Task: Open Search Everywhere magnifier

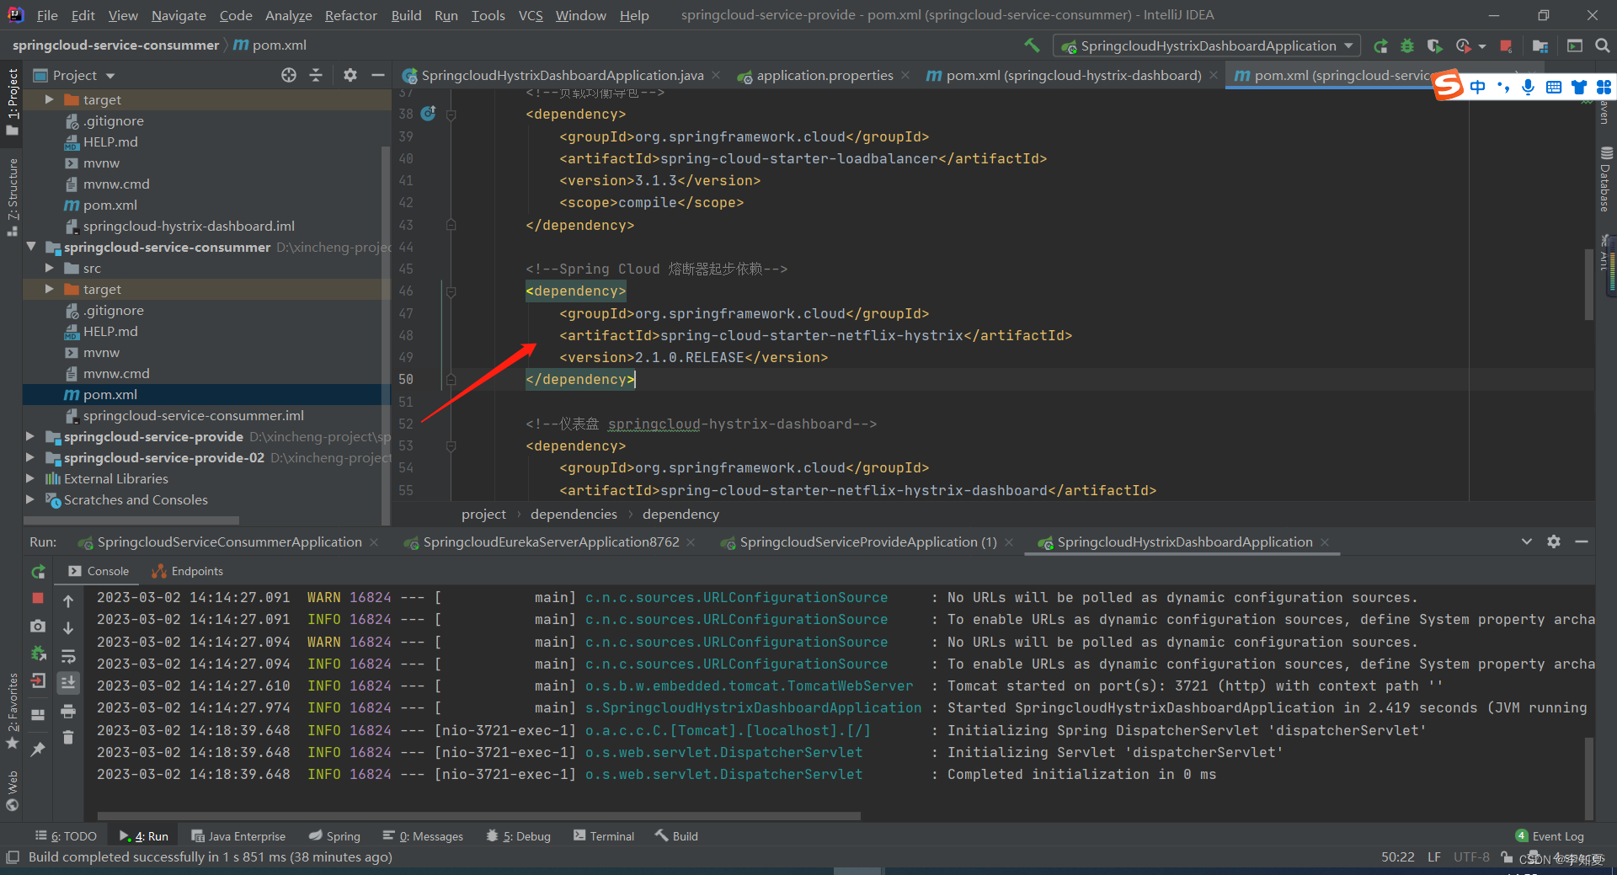Action: point(1603,45)
